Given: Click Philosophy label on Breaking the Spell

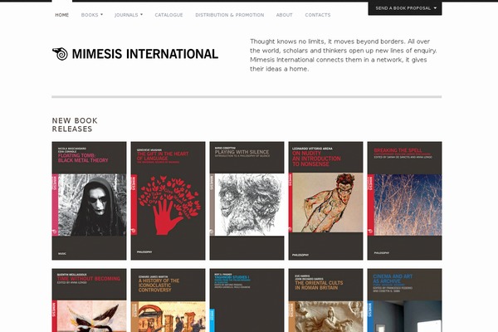Looking at the screenshot, I should point(382,253).
